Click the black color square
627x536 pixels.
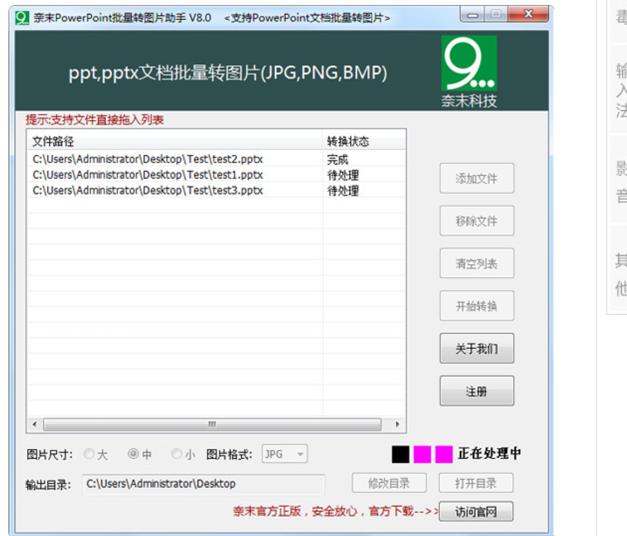point(400,454)
